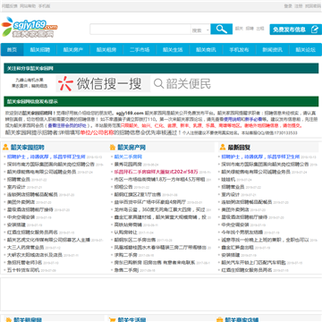Viewport: 322px width, 322px height.
Task: Open 五十铃货车司机 listing
Action: coord(23,270)
